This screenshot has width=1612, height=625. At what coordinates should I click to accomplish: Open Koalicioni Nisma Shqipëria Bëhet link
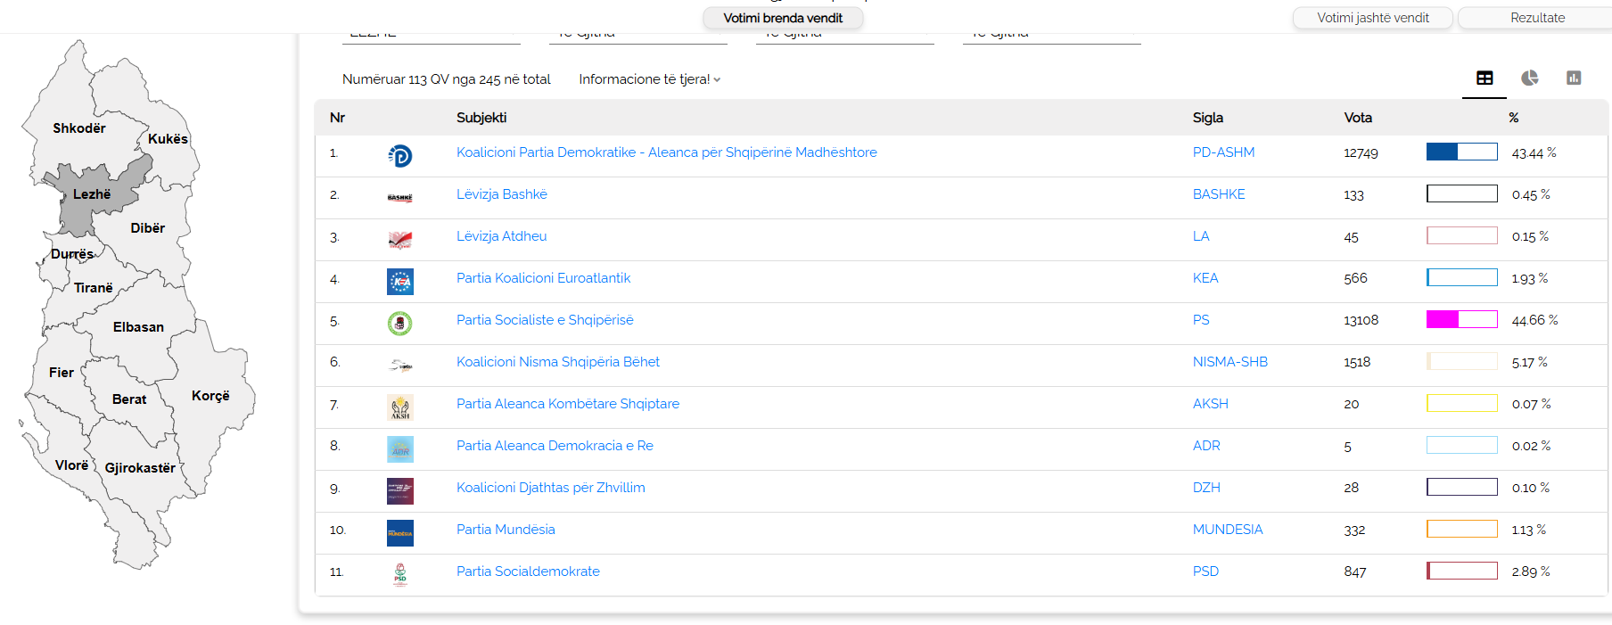(x=558, y=362)
